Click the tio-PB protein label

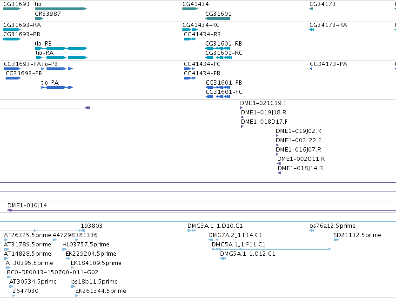tap(49, 64)
